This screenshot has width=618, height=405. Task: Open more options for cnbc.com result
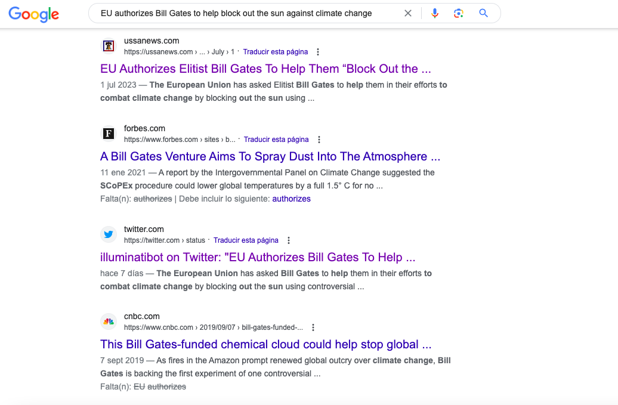pyautogui.click(x=313, y=327)
